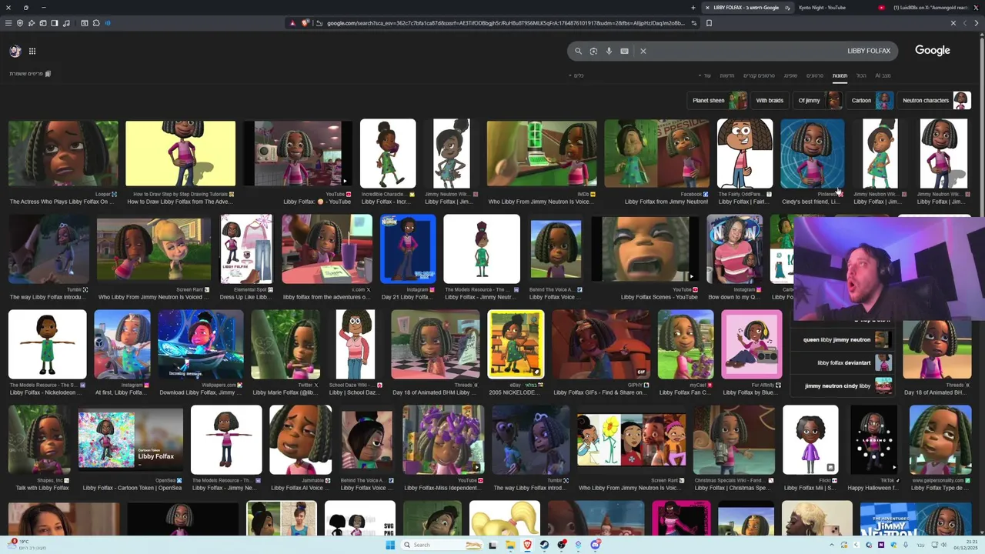Open Dress Up Like Libby image result

[246, 249]
